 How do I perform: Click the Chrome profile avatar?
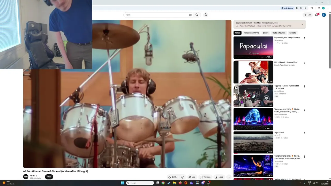pyautogui.click(x=323, y=8)
